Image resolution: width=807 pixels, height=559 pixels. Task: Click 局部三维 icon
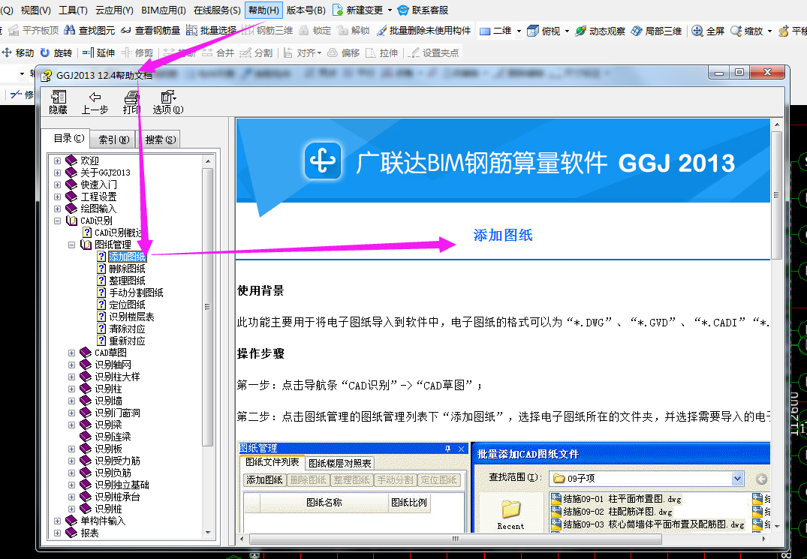tap(637, 31)
